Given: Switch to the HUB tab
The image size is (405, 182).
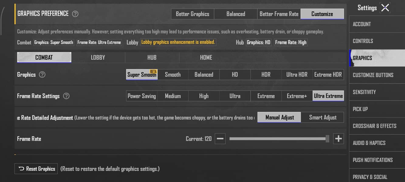Looking at the screenshot, I should coord(152,57).
